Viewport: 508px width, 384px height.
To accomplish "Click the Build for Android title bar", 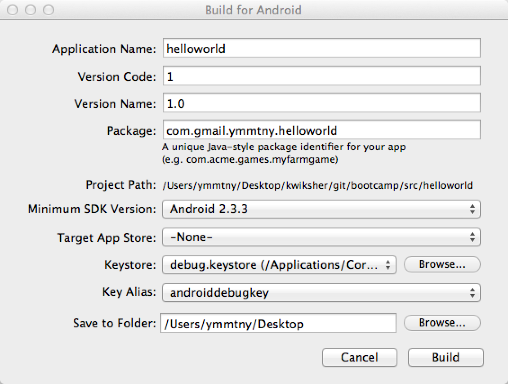I will pyautogui.click(x=254, y=10).
